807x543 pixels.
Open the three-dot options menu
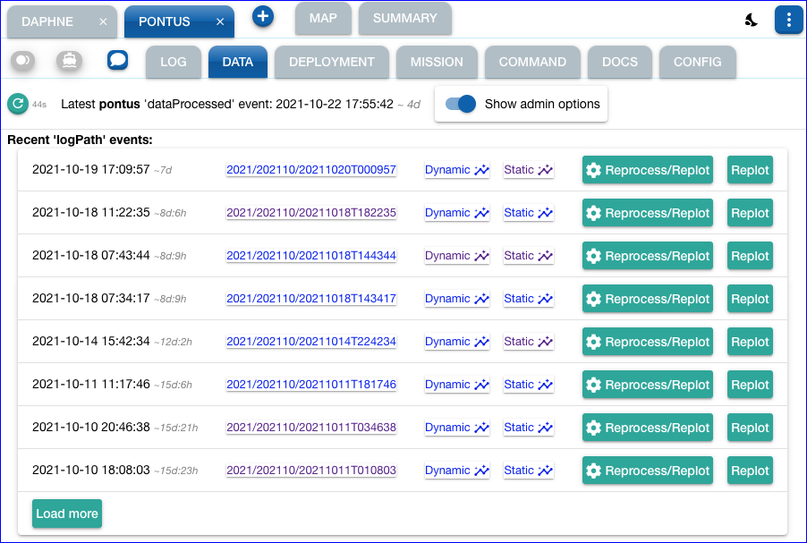coord(788,21)
